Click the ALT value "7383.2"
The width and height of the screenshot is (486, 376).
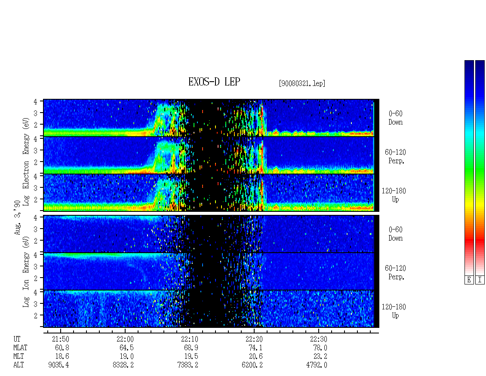(188, 365)
